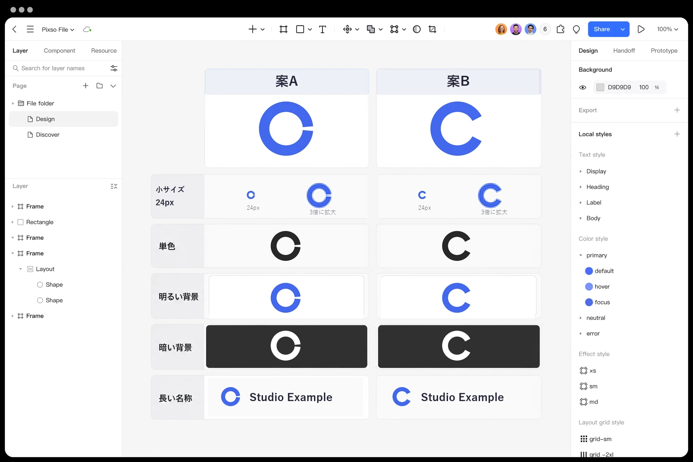Add an export setting
The width and height of the screenshot is (693, 462).
click(677, 110)
